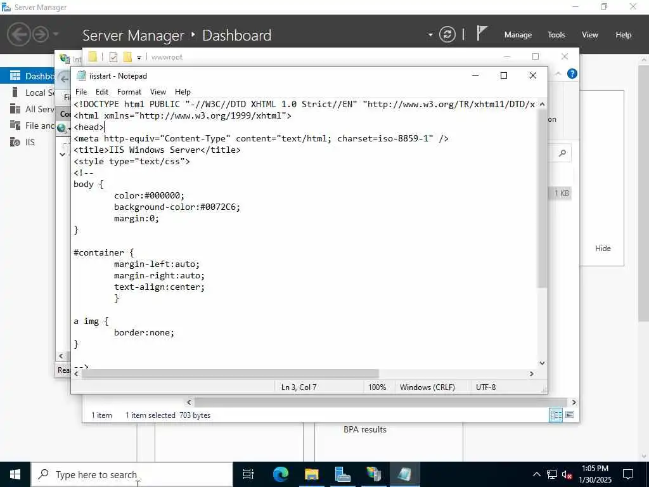
Task: Open Notepad Edit menu
Action: pos(102,92)
